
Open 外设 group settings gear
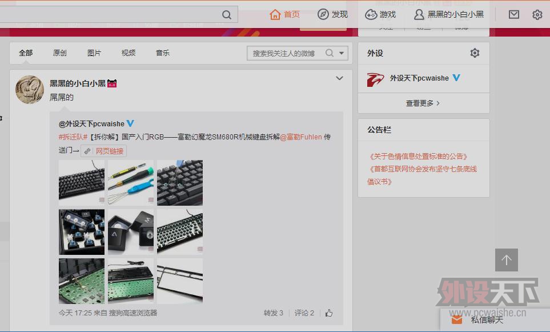[475, 53]
